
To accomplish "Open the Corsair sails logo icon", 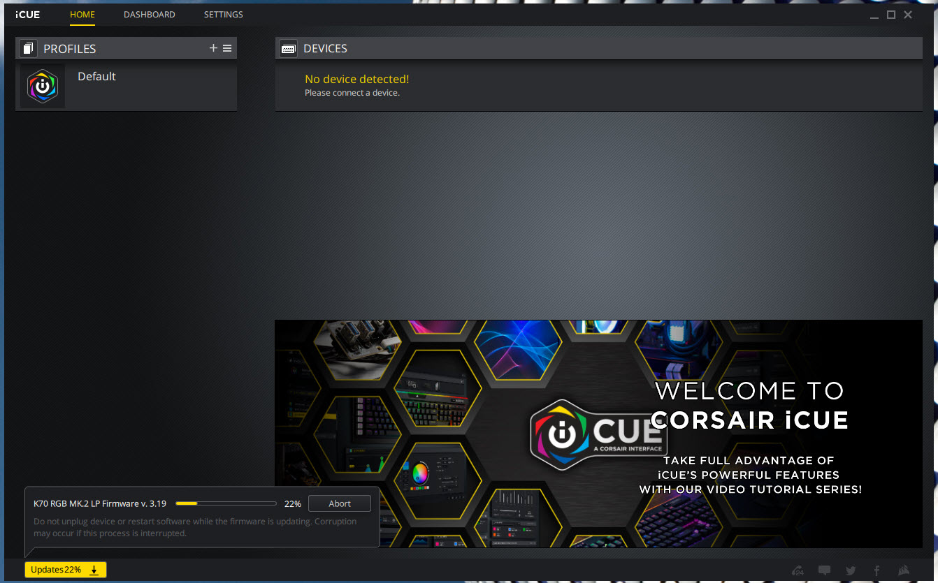I will (x=904, y=570).
